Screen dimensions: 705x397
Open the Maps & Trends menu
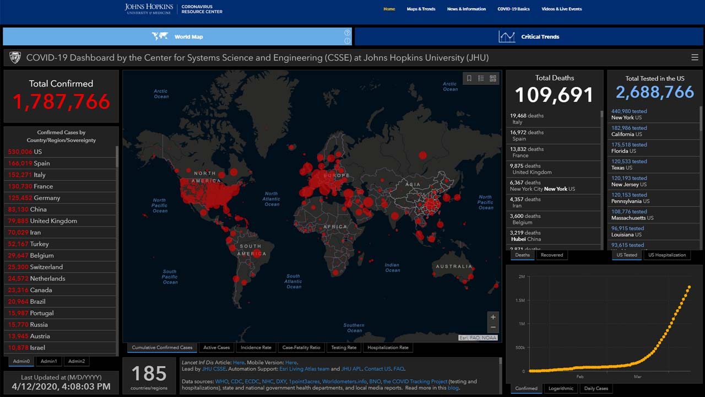[421, 9]
